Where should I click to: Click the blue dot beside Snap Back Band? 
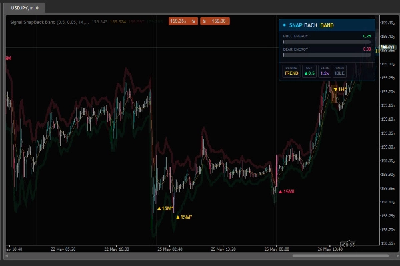coord(285,25)
